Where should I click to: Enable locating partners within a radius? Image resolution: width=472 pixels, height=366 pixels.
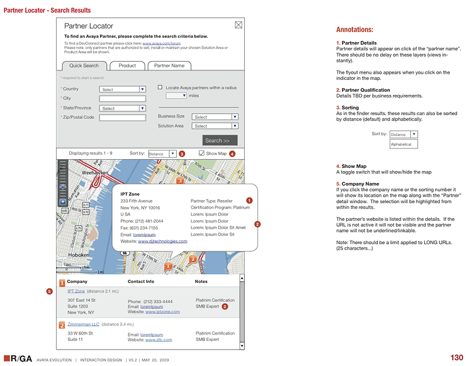click(x=160, y=87)
